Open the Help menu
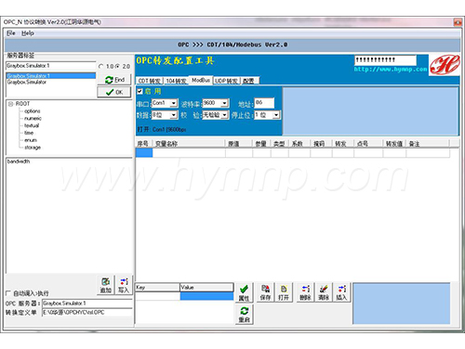Image resolution: width=465 pixels, height=349 pixels. click(x=28, y=33)
